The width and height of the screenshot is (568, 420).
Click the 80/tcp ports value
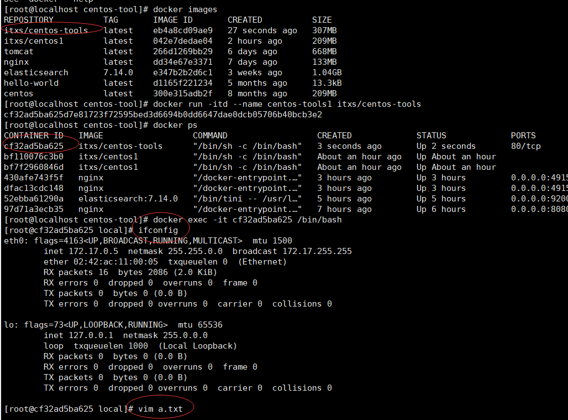coord(525,146)
